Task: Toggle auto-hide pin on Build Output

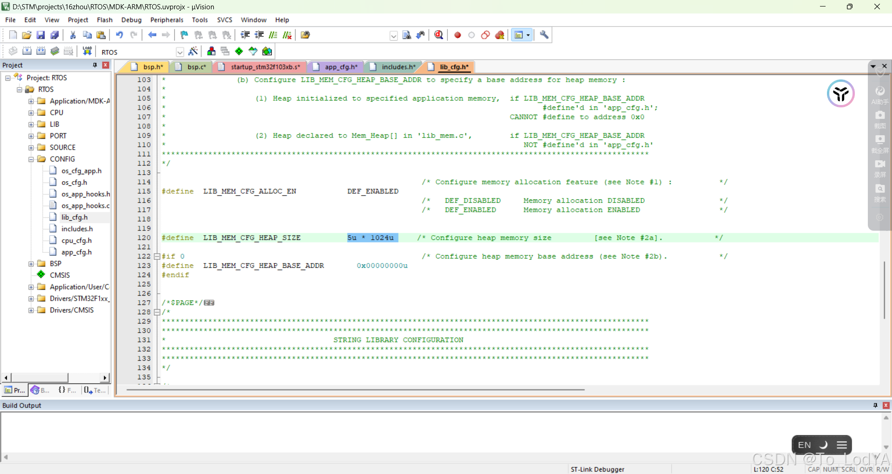Action: pos(875,405)
